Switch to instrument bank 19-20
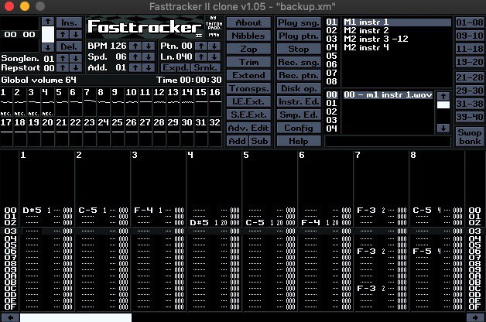This screenshot has height=322, width=486. [469, 62]
